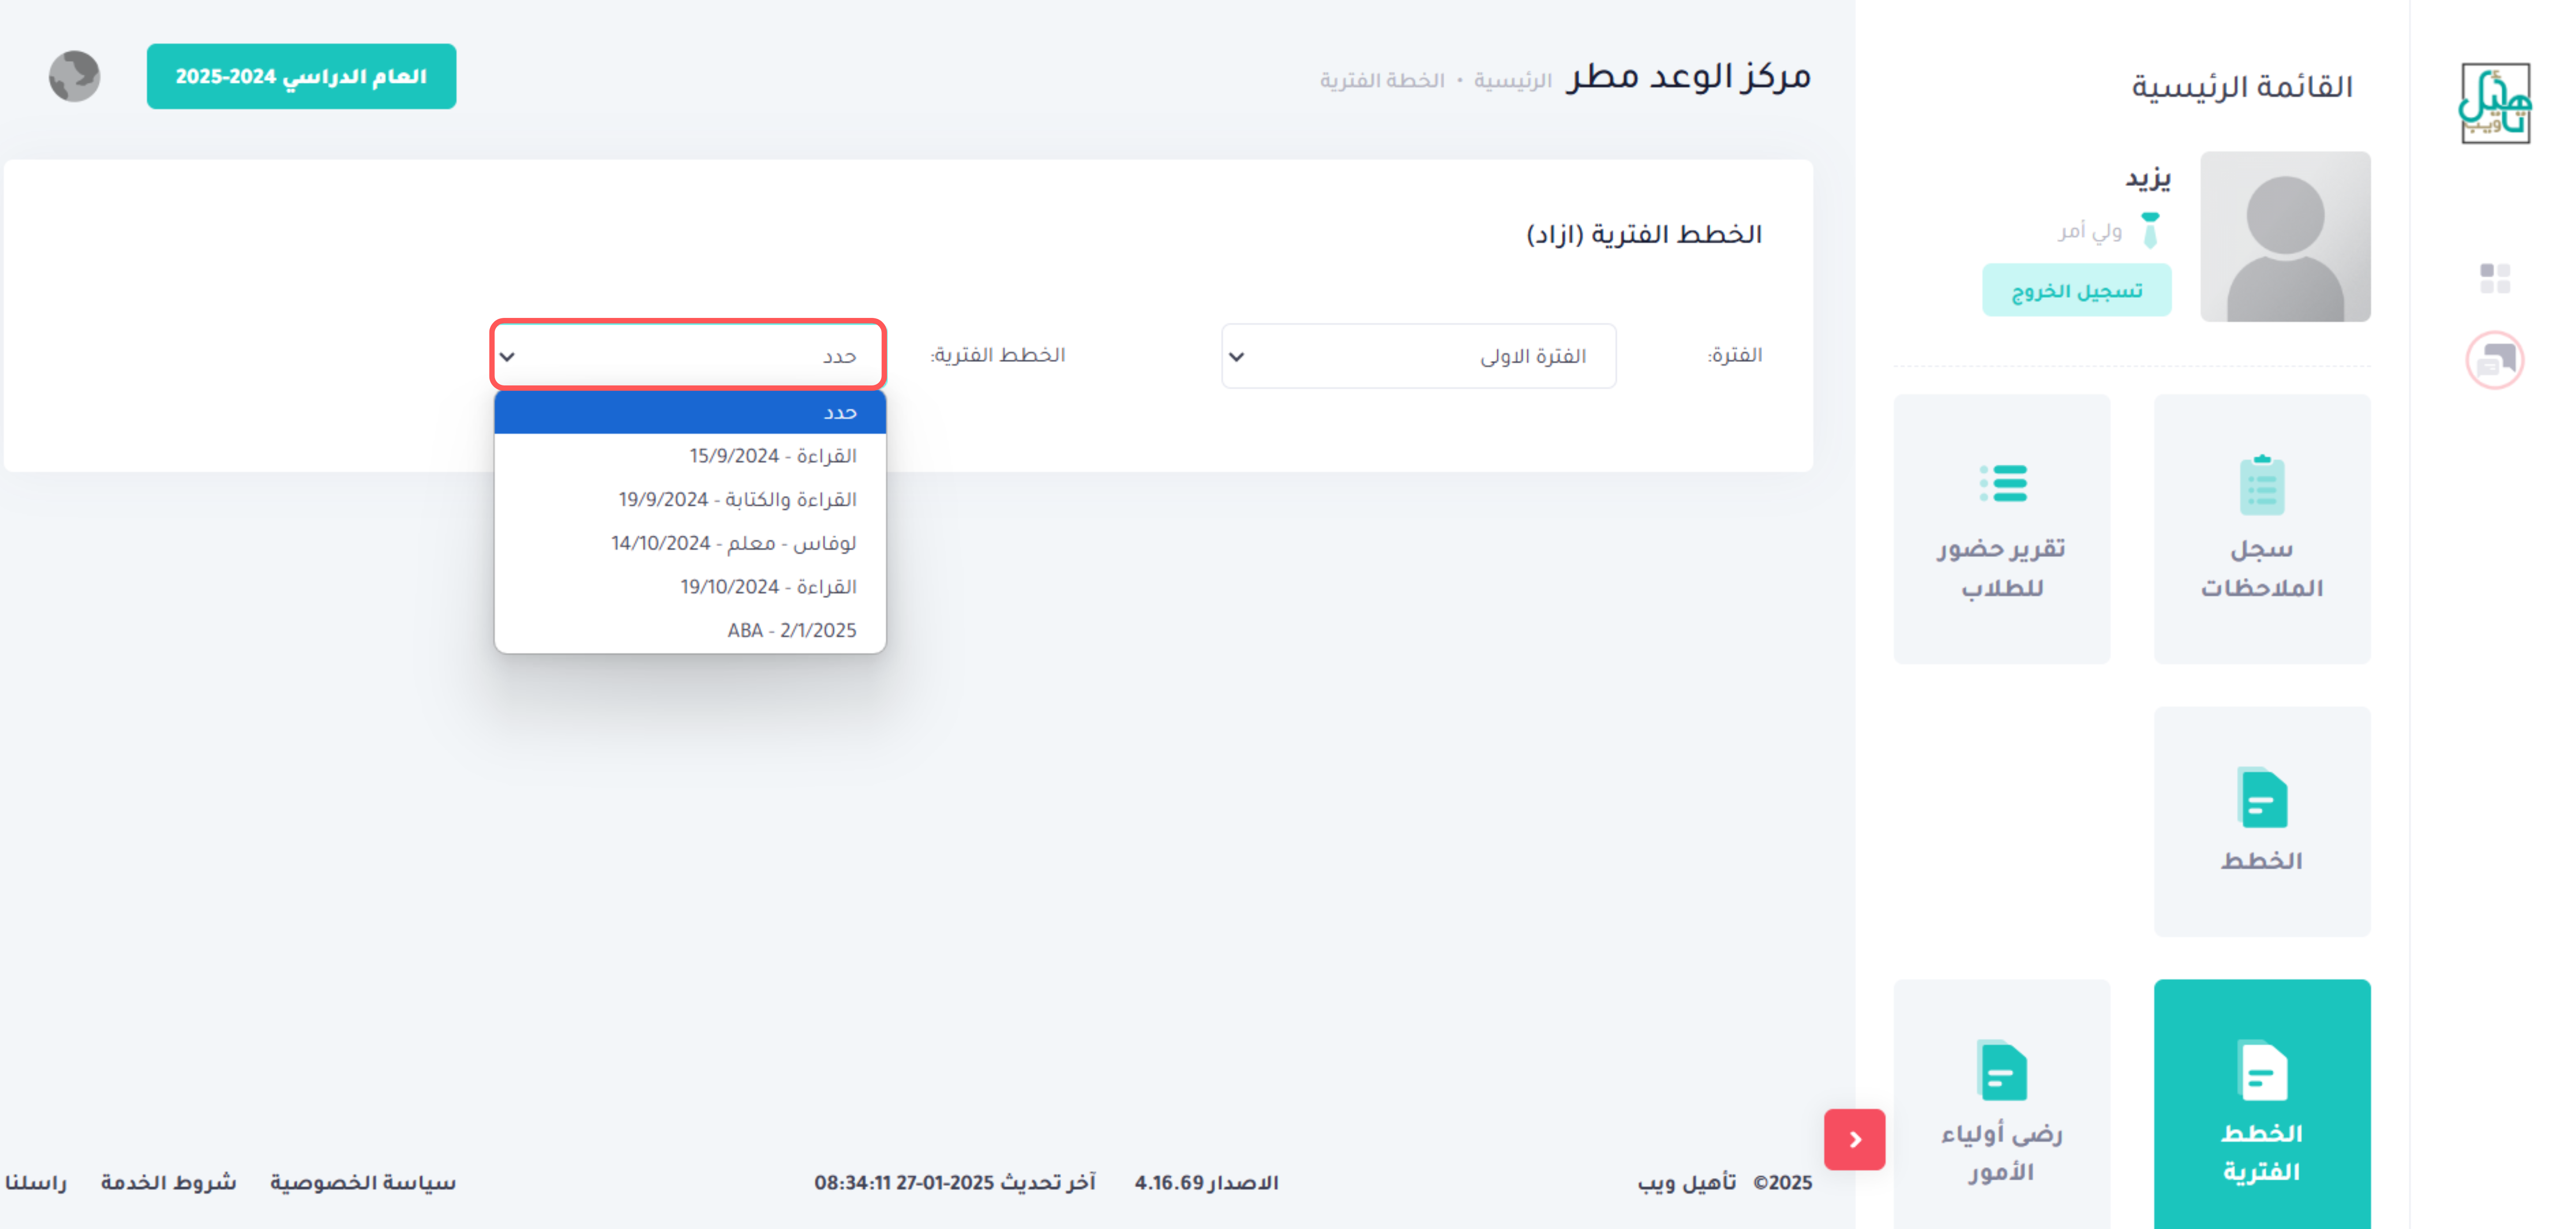This screenshot has height=1229, width=2576.
Task: Open تقرير حضور للطلاب list icon
Action: 2002,484
